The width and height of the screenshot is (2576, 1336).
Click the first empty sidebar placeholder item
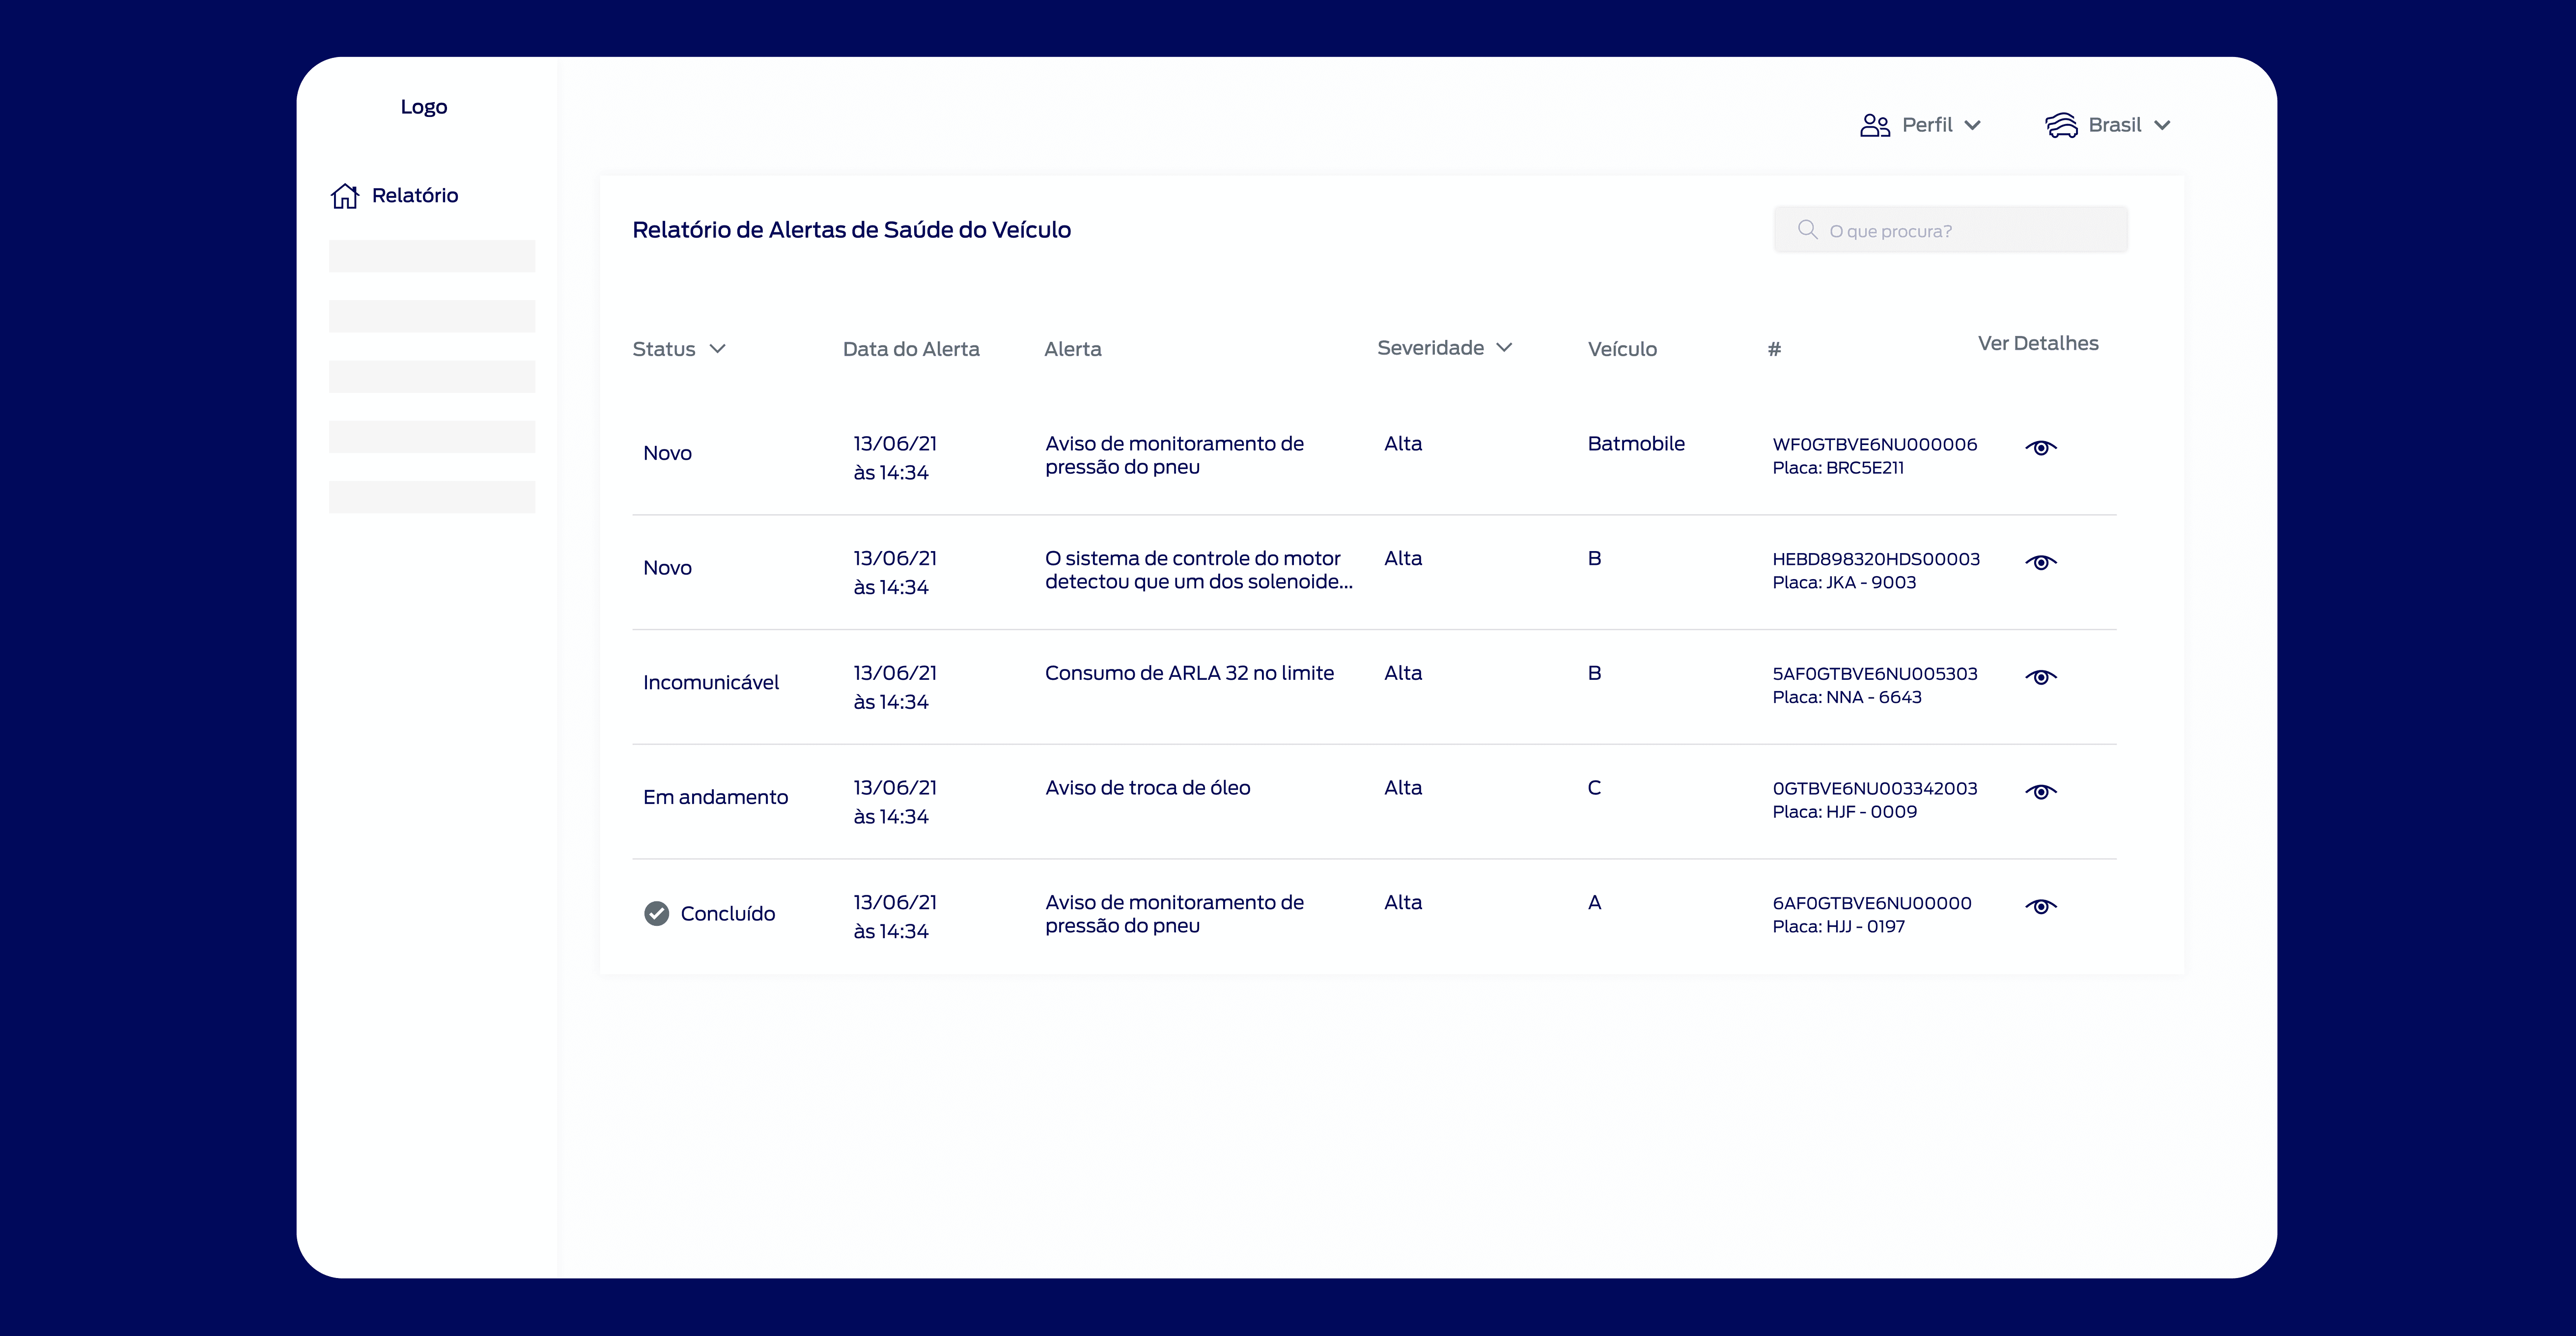[x=431, y=256]
